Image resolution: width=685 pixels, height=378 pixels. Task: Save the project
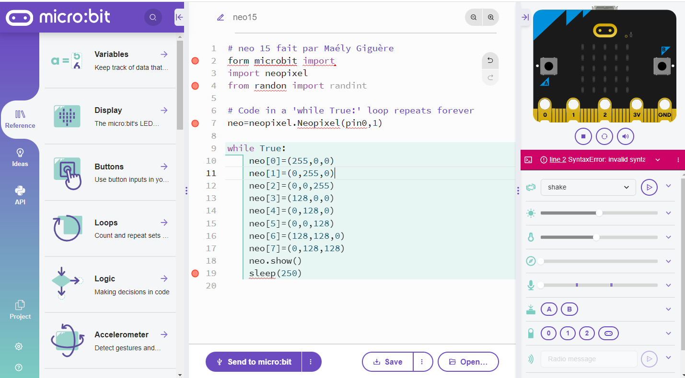coord(388,362)
